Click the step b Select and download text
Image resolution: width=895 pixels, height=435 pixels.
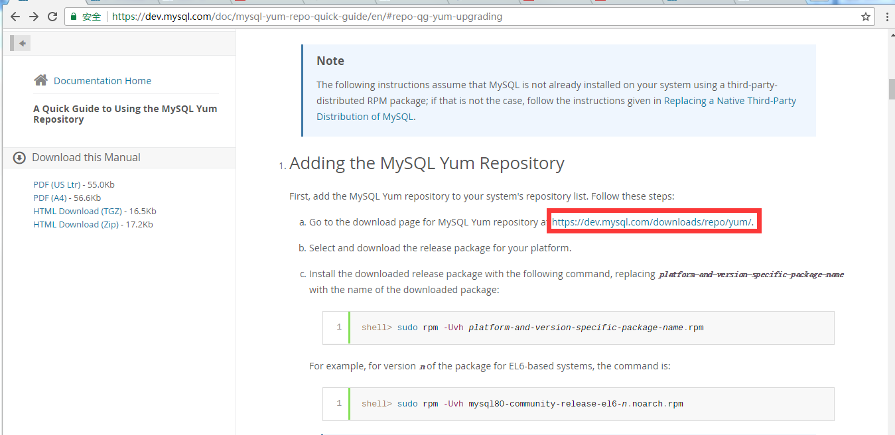(x=440, y=248)
